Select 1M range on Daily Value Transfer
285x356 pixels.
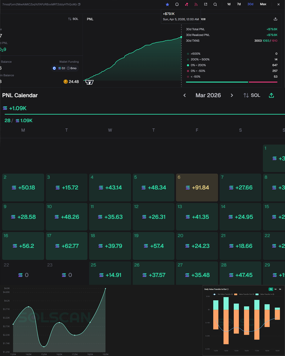pyautogui.click(x=276, y=289)
